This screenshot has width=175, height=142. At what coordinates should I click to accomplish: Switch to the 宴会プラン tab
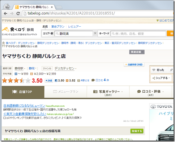(x=58, y=26)
